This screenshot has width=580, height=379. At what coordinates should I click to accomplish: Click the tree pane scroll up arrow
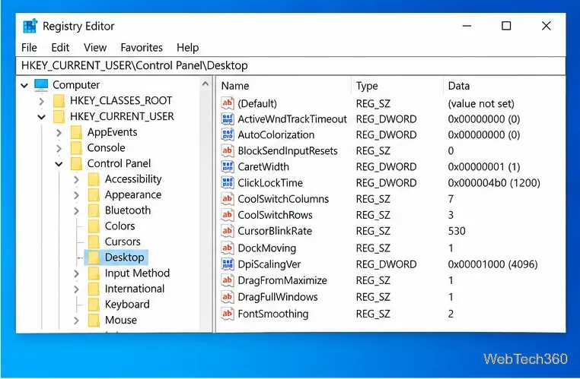[206, 84]
